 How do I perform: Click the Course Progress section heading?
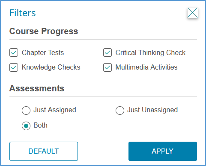point(44,31)
